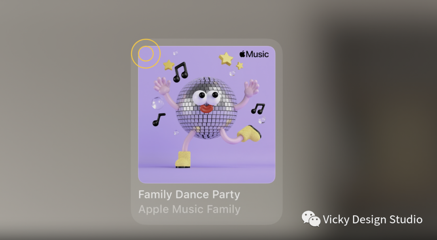Open the Family Dance Party playlist artwork
This screenshot has width=437, height=240.
206,115
